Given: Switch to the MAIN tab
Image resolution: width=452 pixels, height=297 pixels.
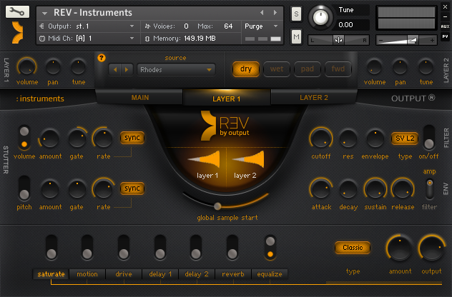Looking at the screenshot, I should (139, 98).
